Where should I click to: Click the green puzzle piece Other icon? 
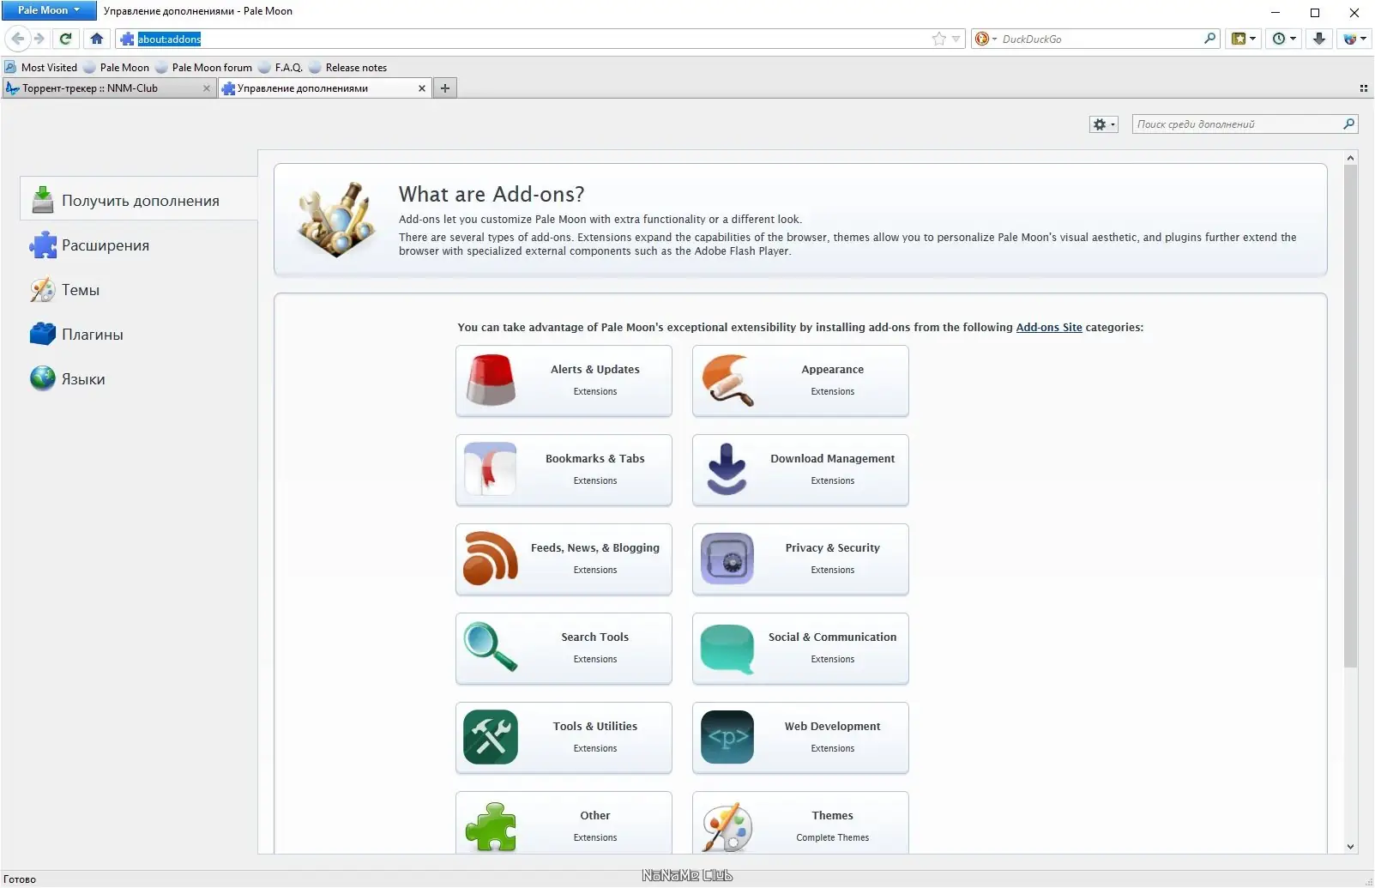tap(491, 826)
